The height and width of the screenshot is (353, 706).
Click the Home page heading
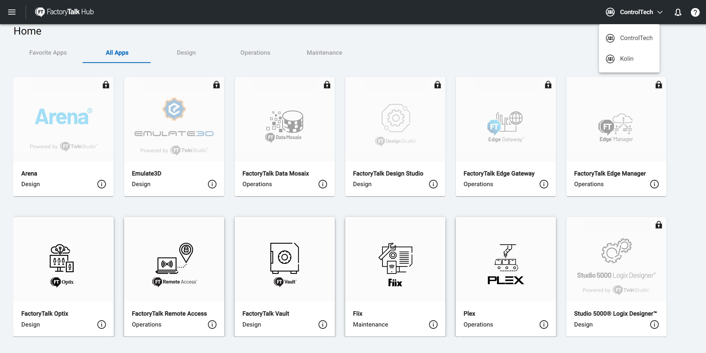pyautogui.click(x=28, y=31)
